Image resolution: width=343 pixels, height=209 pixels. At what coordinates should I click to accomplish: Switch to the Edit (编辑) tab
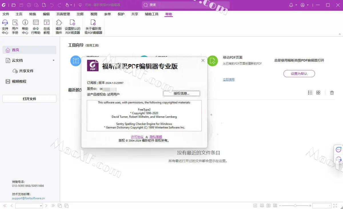coord(46,14)
